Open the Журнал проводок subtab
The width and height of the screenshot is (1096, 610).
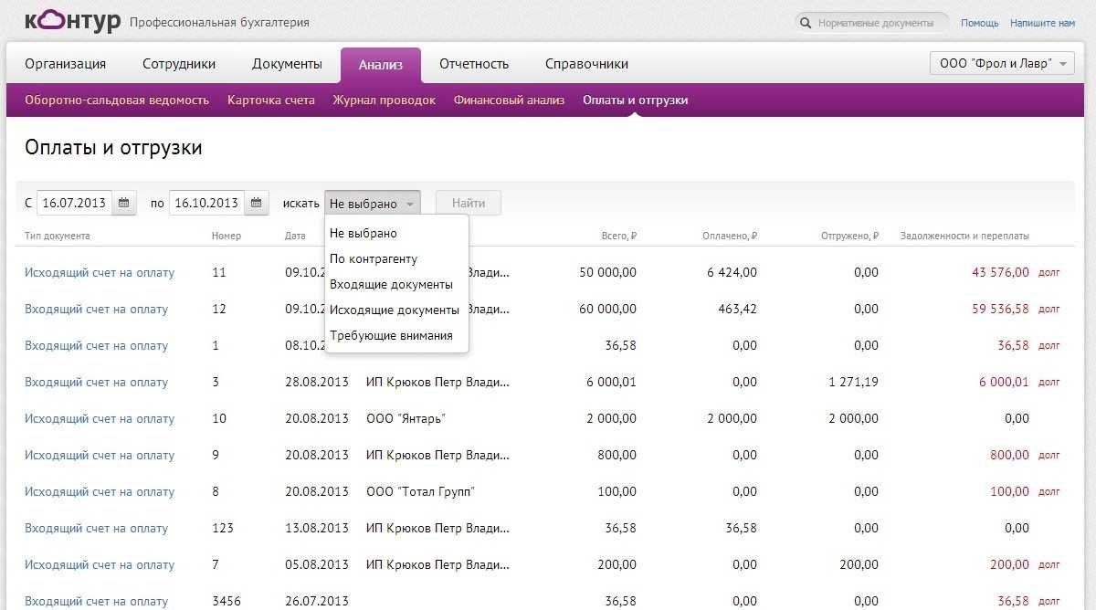pyautogui.click(x=384, y=100)
